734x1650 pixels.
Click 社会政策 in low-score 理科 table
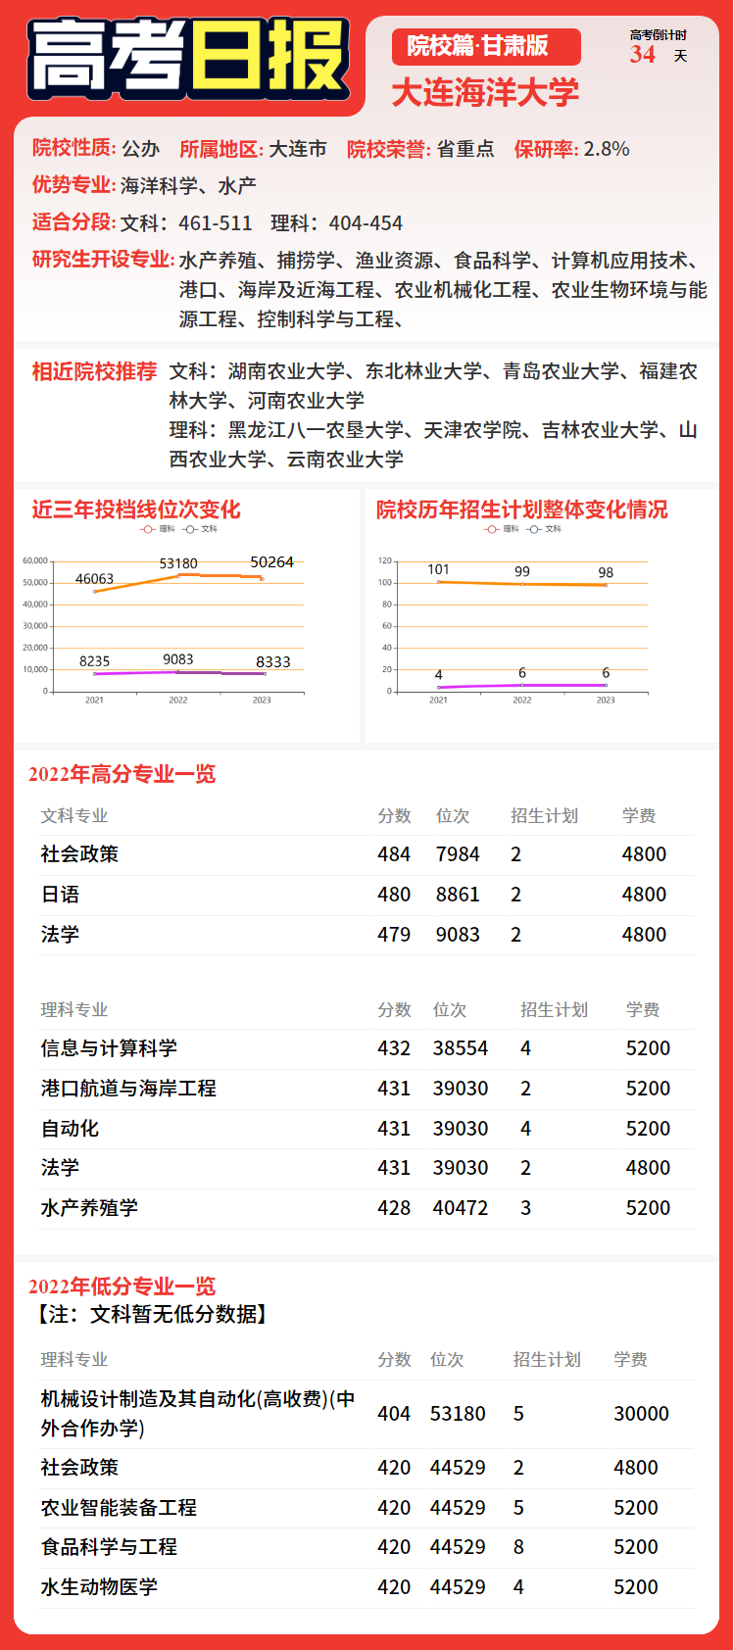point(79,1468)
